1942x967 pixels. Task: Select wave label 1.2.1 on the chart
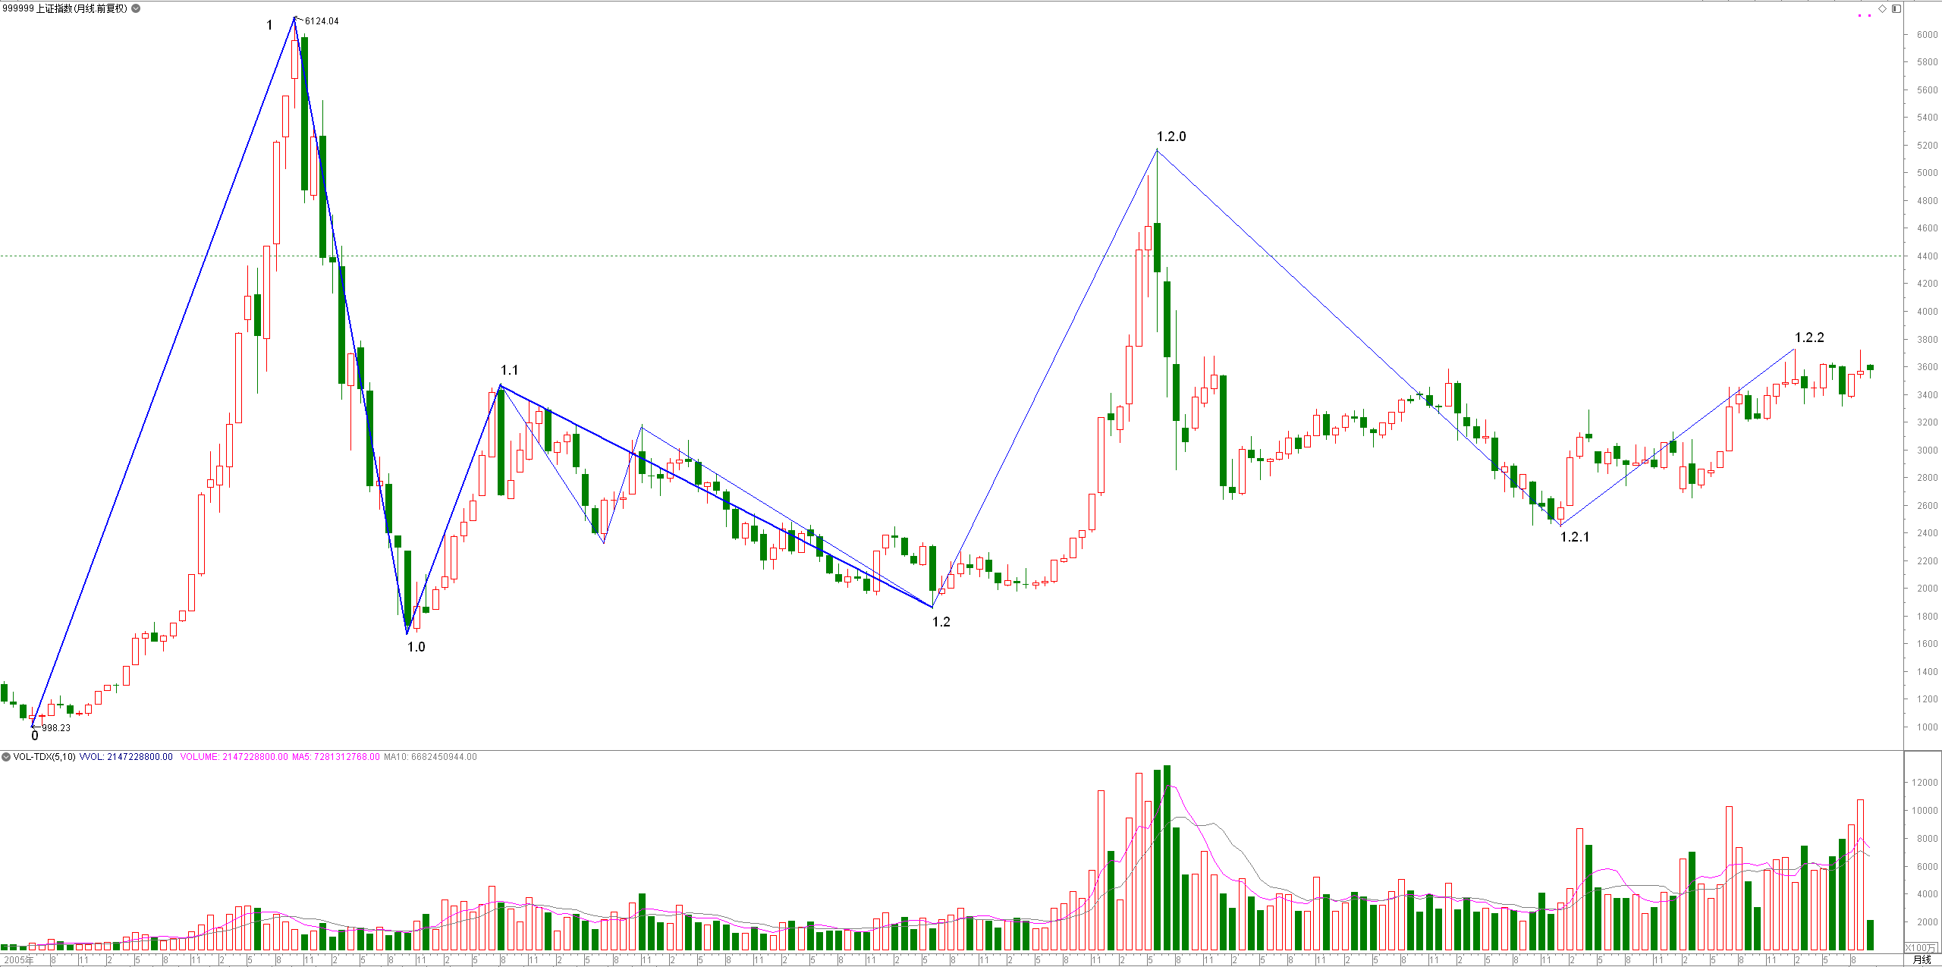(x=1574, y=537)
